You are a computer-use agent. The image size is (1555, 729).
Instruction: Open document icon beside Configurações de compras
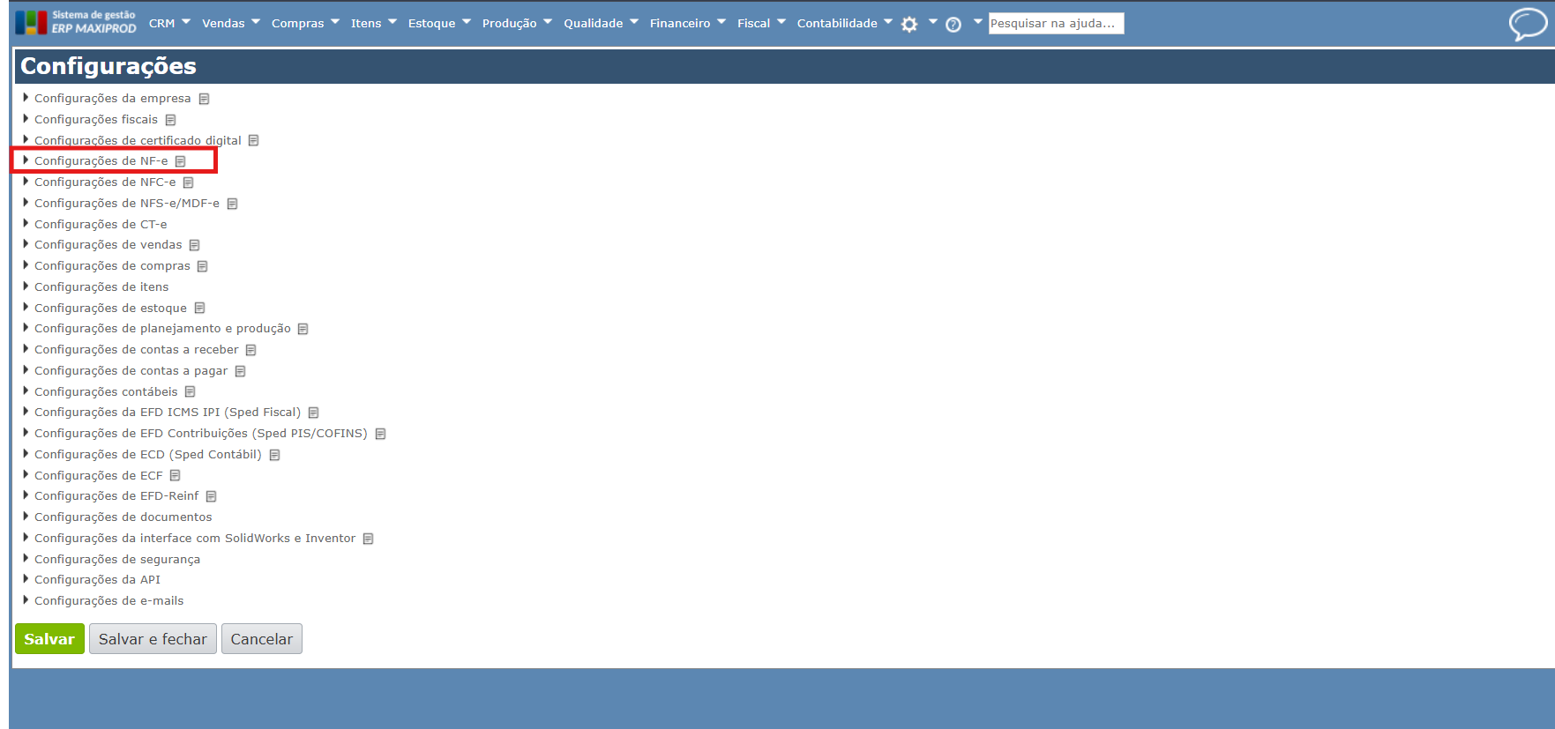click(x=202, y=266)
